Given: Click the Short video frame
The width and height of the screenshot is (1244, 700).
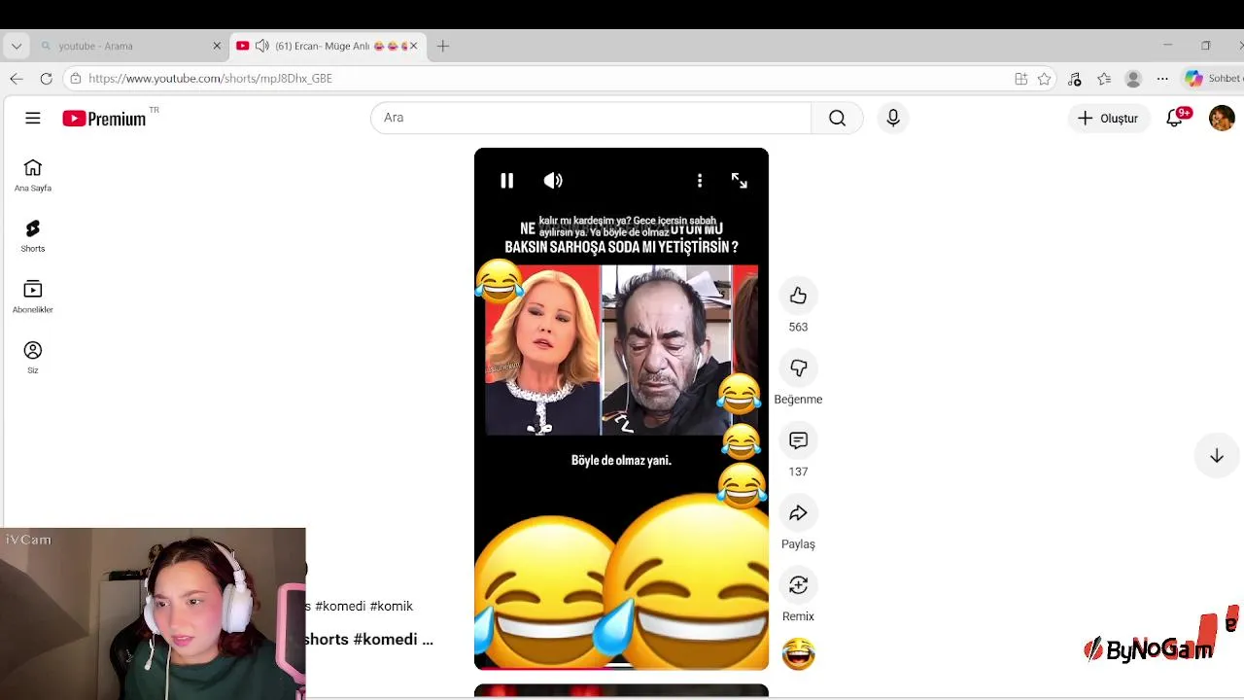Looking at the screenshot, I should [x=621, y=409].
